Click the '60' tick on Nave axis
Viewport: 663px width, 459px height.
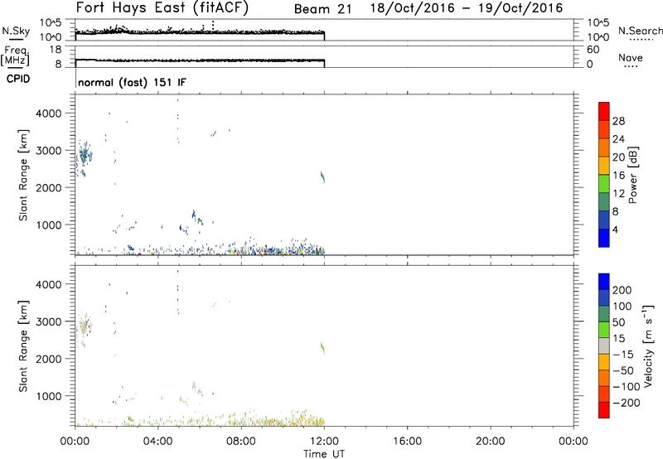(x=593, y=50)
